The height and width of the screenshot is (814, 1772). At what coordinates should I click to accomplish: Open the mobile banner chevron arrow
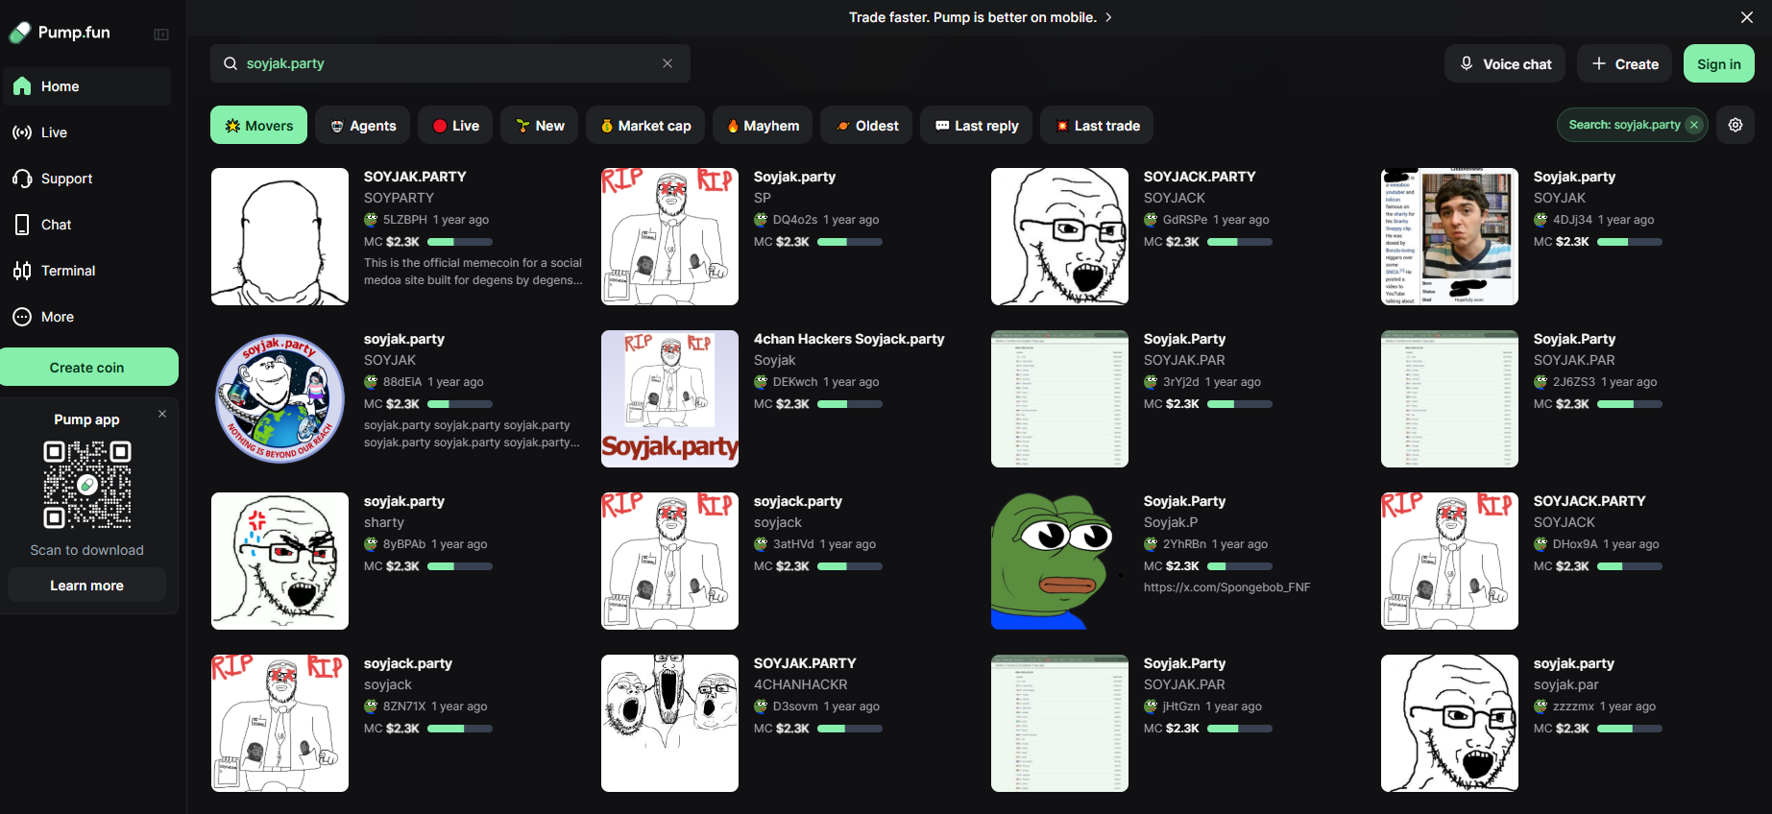pyautogui.click(x=1108, y=17)
